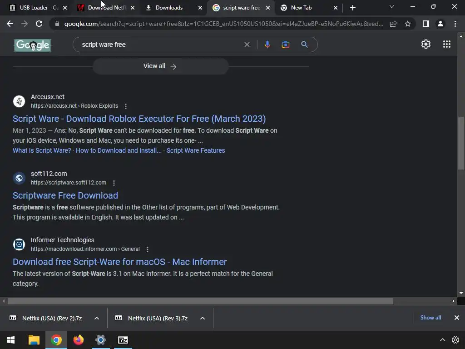
Task: Open the blue gear app on the taskbar
Action: click(100, 340)
